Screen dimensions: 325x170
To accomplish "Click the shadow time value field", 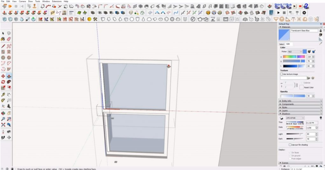I will point(312,123).
